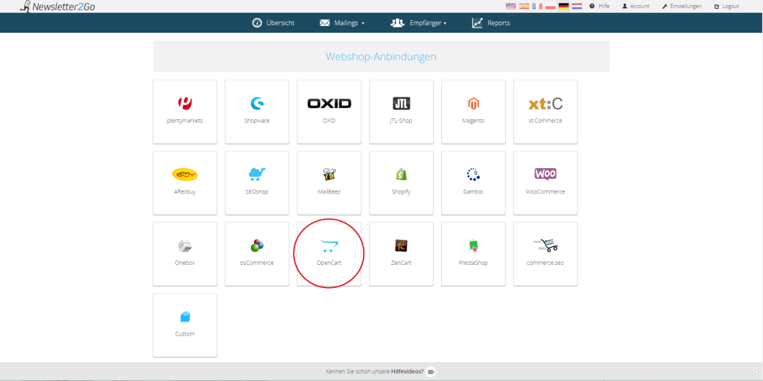763x381 pixels.
Task: Open the Custom webshop integration
Action: click(185, 325)
